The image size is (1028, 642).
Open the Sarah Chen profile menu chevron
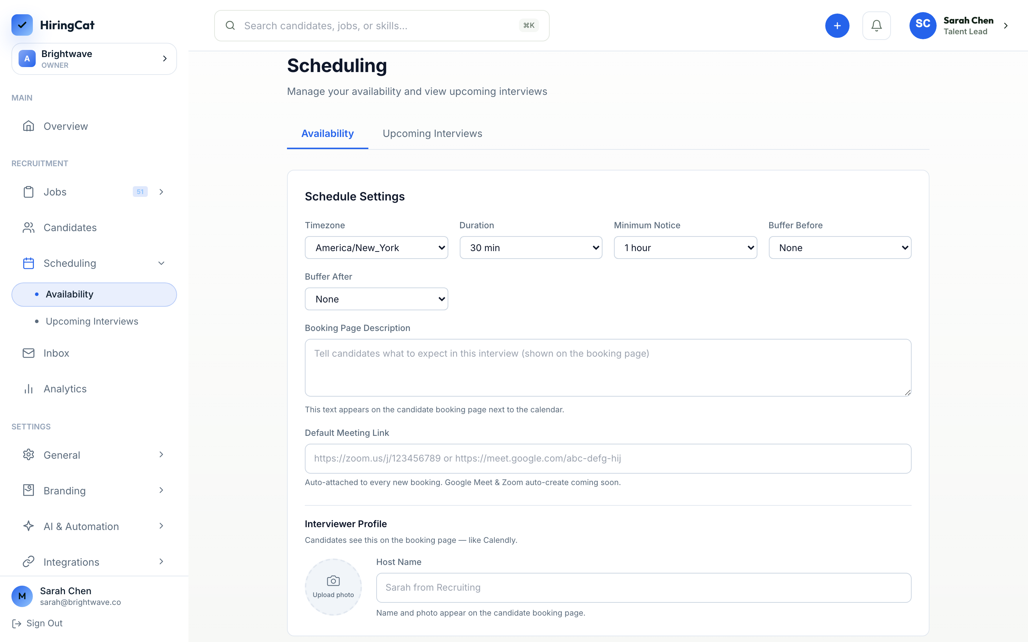coord(1006,25)
